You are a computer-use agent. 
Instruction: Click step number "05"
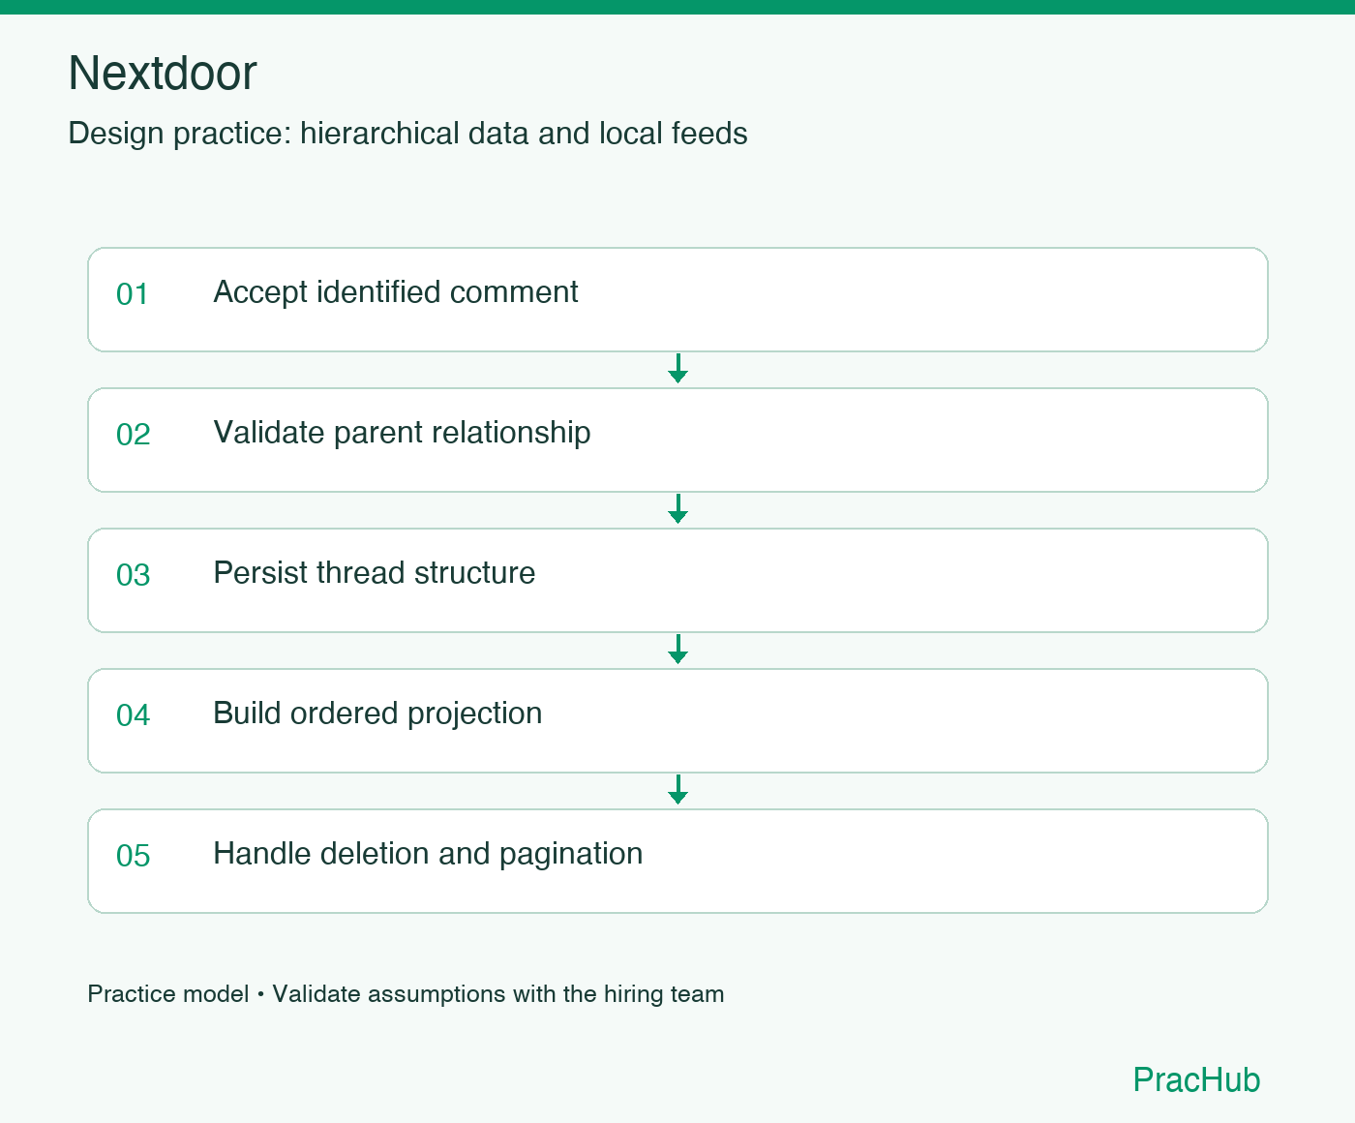[134, 856]
